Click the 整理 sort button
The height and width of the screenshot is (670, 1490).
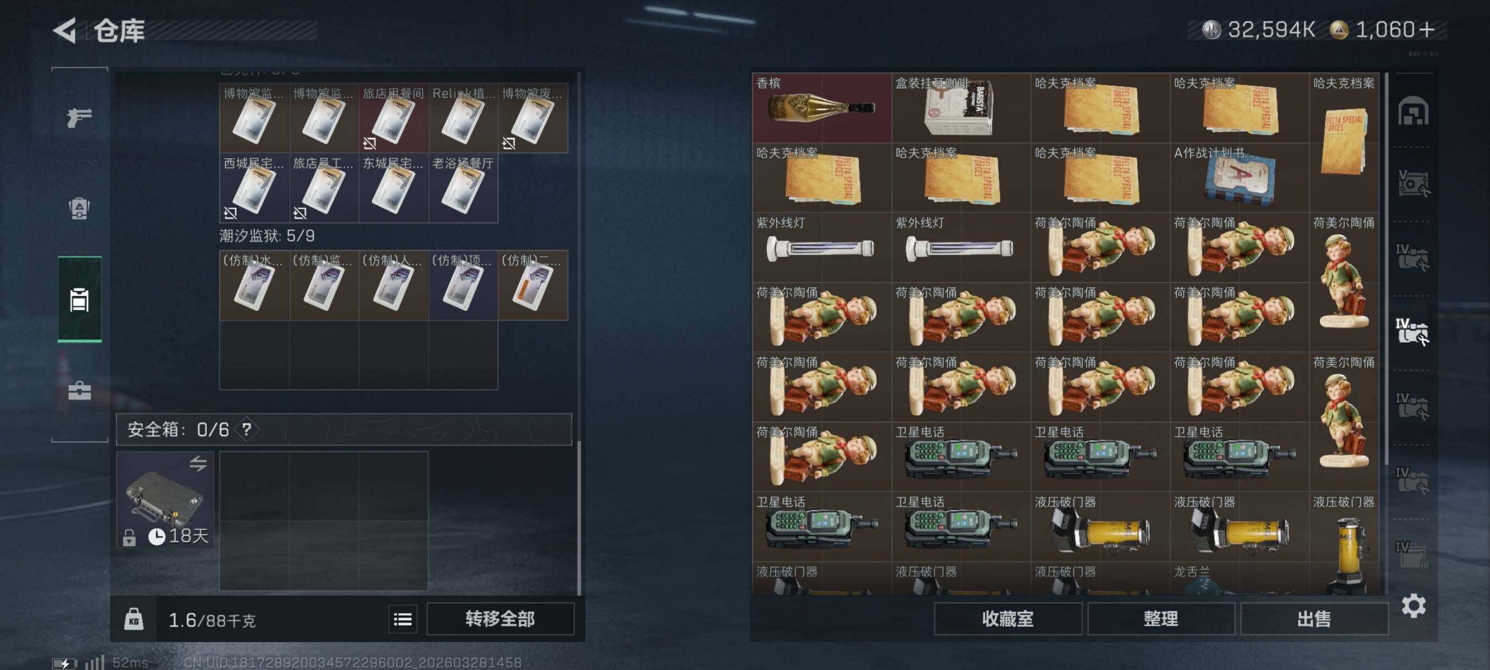tap(1161, 619)
